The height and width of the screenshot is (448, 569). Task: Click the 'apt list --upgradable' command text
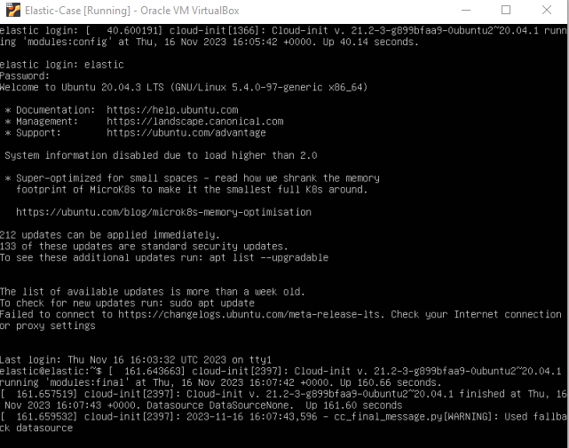(x=269, y=257)
